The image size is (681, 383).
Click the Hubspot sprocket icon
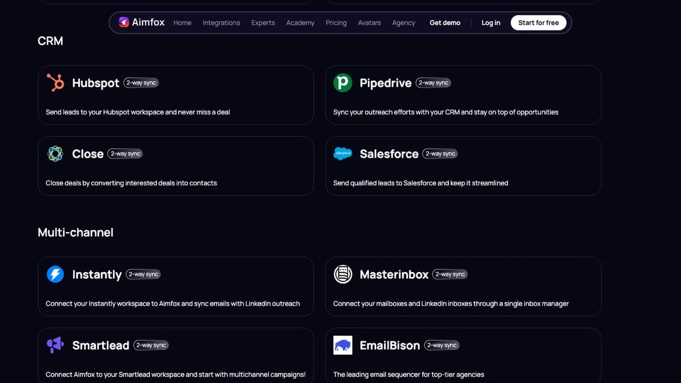pos(55,83)
